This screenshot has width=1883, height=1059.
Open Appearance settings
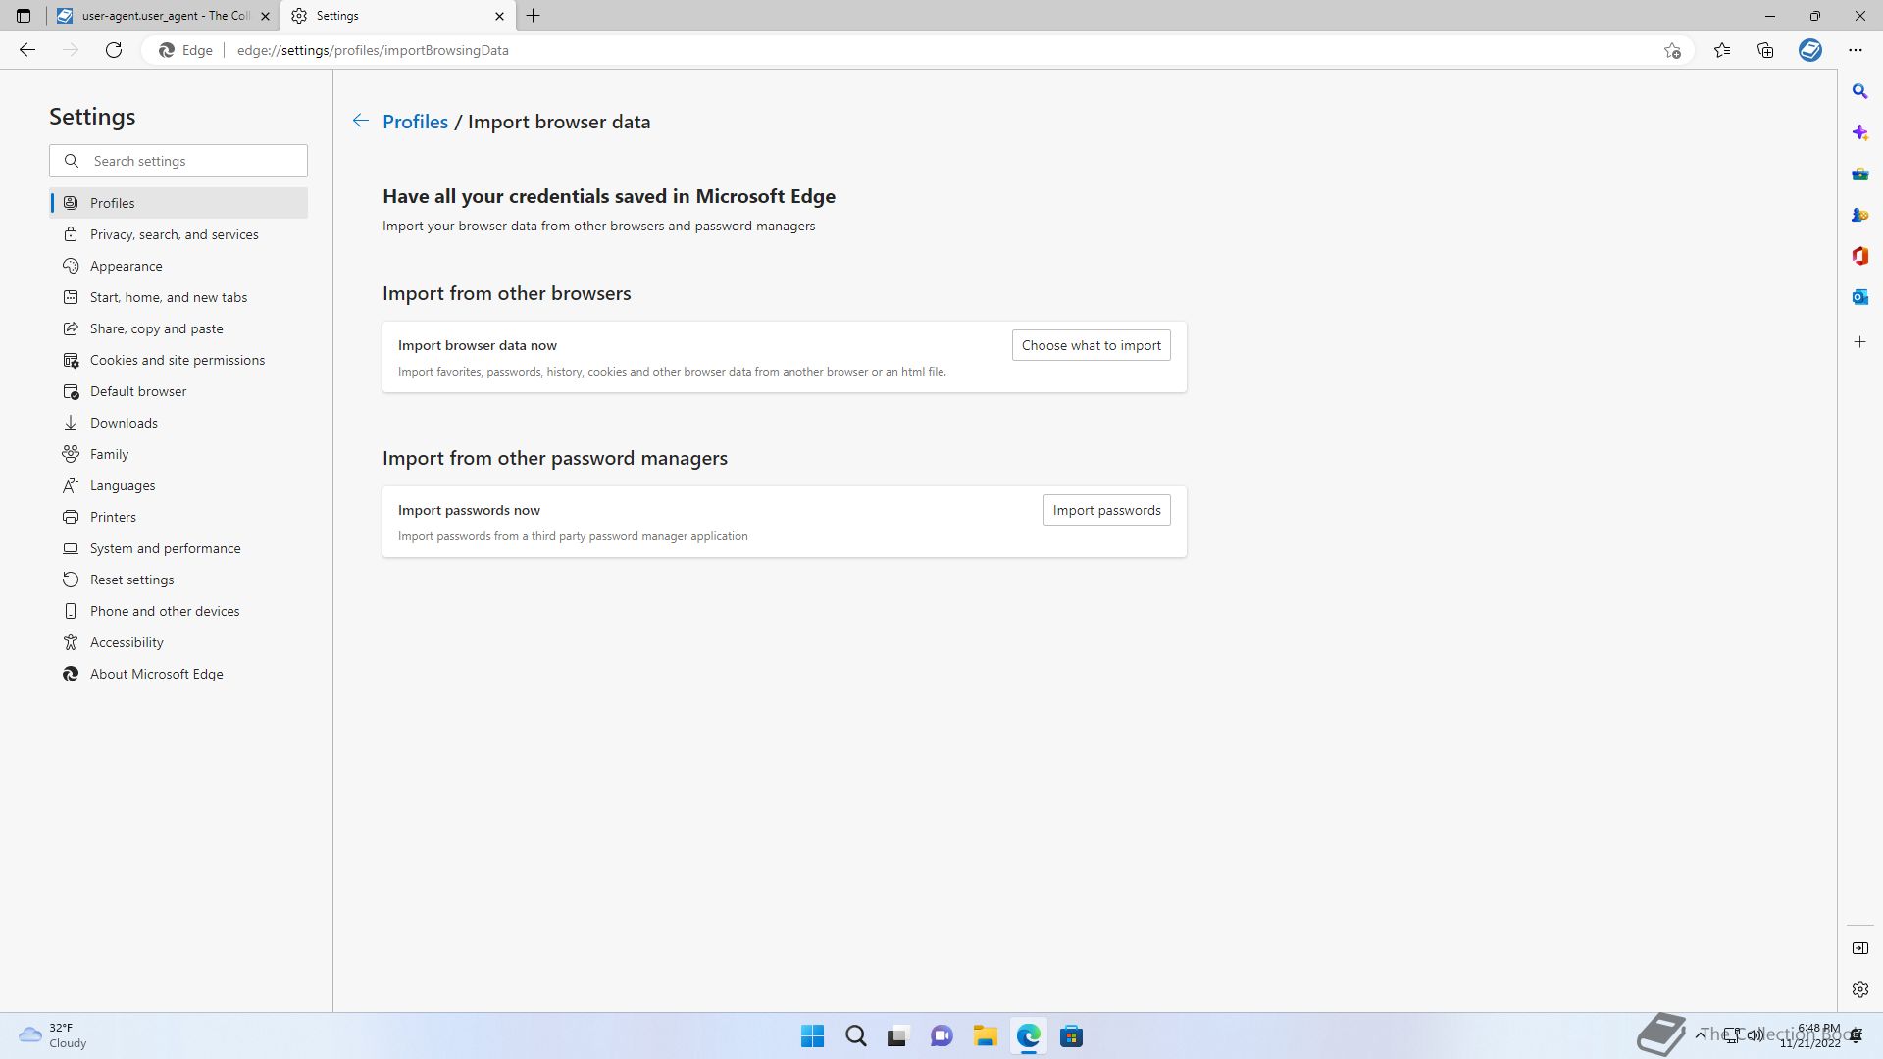coord(178,266)
